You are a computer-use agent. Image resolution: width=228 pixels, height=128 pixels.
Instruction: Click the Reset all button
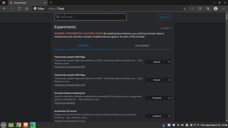click(x=165, y=17)
